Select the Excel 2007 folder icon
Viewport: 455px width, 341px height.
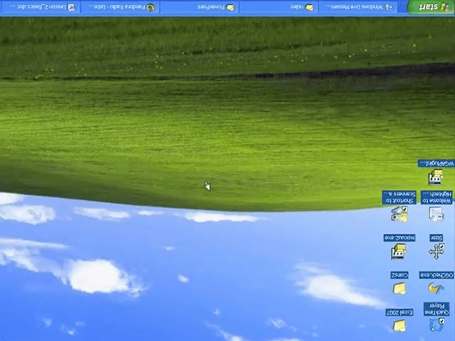point(399,320)
